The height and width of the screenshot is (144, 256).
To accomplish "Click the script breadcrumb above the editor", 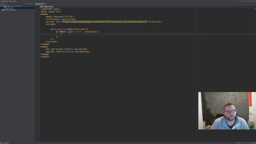I will click(x=51, y=7).
